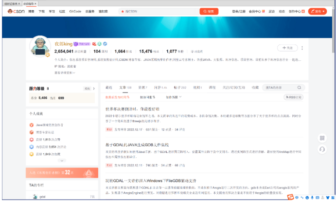Image resolution: width=336 pixels, height=202 pixels.
Task: Click the Sogou S input method icon
Action: (x=290, y=197)
